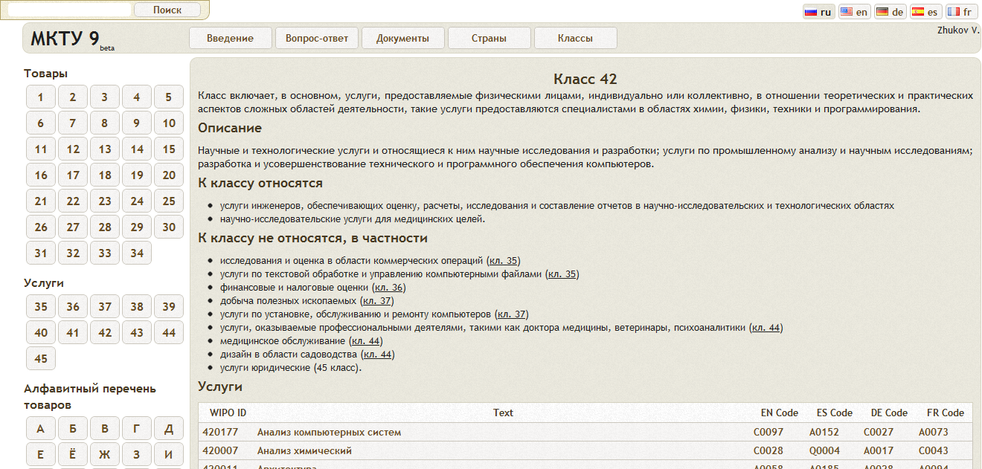
Task: Follow кл. 35 link after коммерческих операций
Action: coord(504,261)
